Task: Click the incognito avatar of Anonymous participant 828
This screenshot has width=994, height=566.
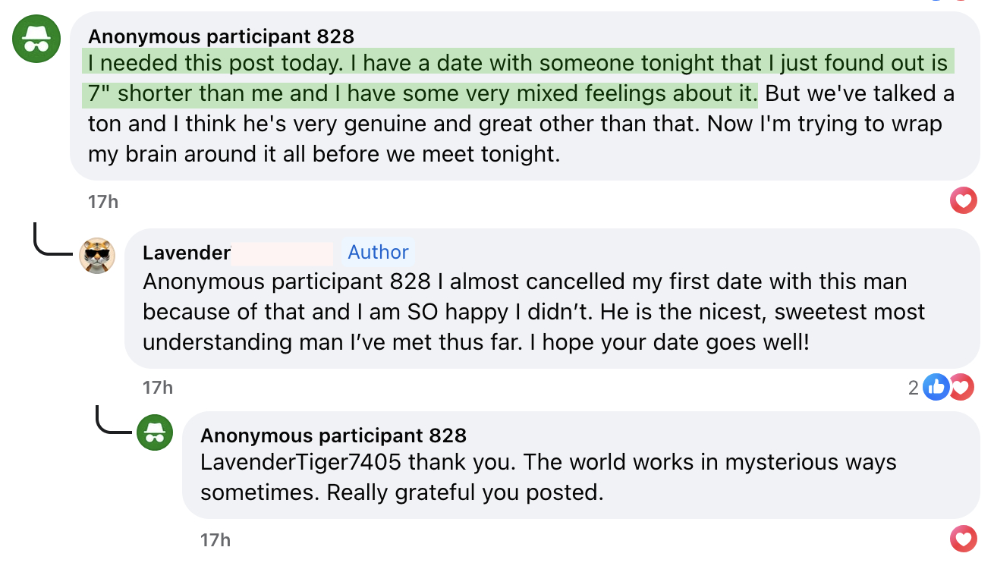Action: point(36,38)
